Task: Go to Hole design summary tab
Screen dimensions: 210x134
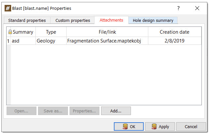Action: pyautogui.click(x=153, y=20)
